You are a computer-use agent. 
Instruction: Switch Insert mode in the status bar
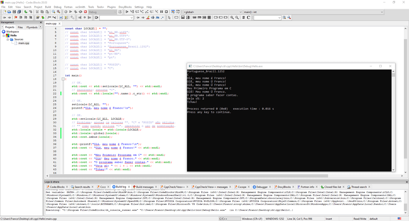tap(329, 218)
